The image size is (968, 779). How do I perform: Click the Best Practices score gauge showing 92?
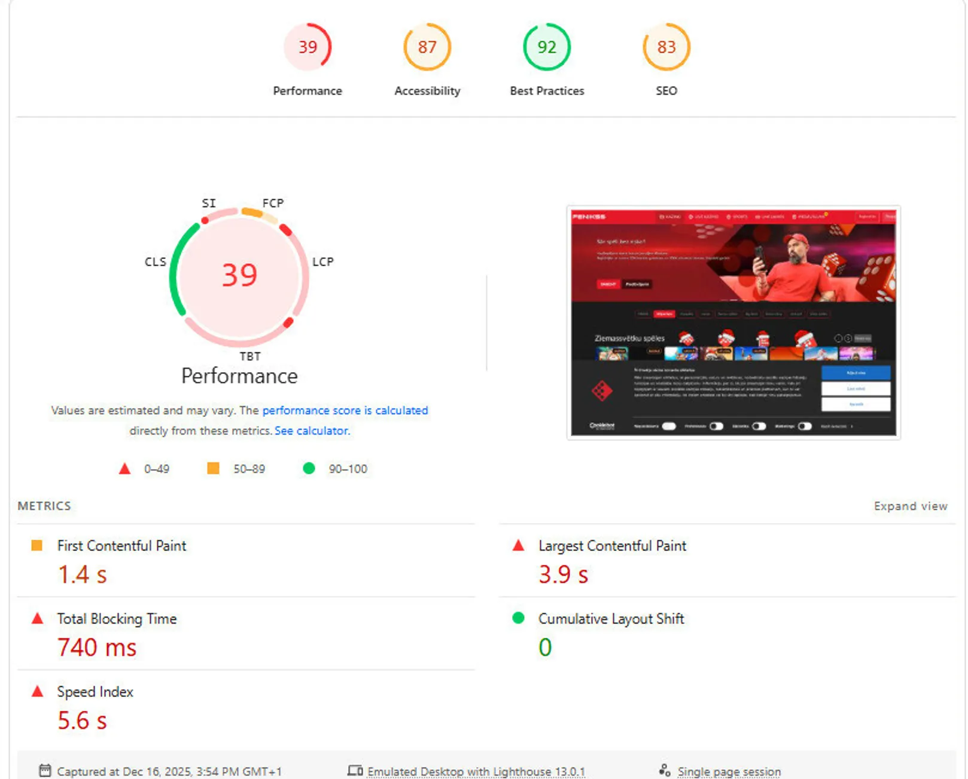coord(546,47)
